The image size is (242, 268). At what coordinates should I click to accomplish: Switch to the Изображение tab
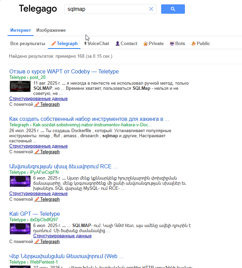51,30
